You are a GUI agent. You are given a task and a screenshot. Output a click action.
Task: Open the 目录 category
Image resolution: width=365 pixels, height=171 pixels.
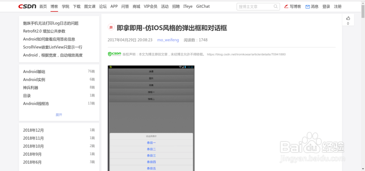pyautogui.click(x=27, y=96)
